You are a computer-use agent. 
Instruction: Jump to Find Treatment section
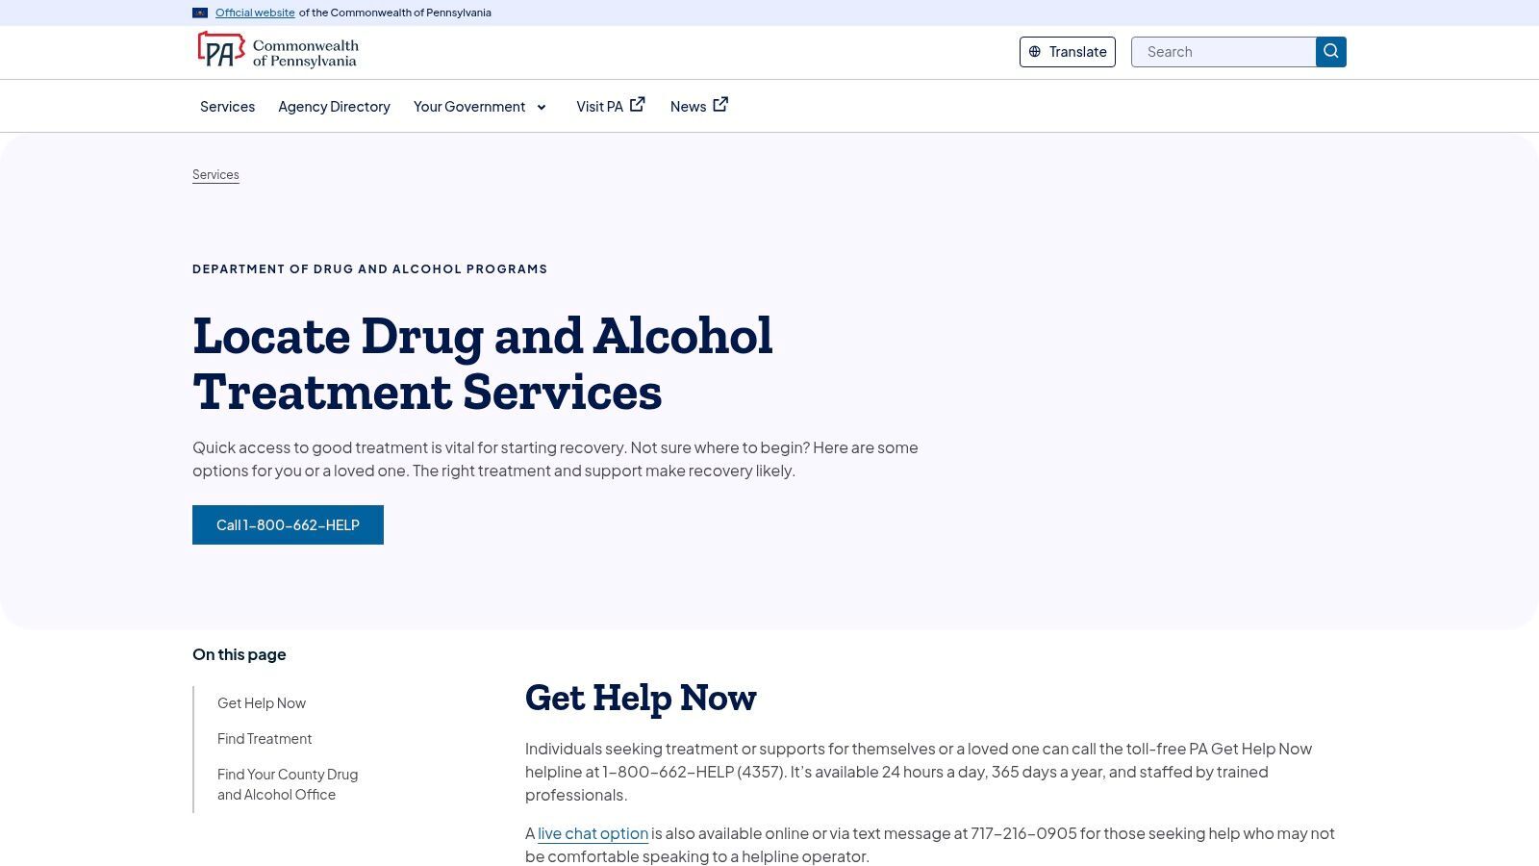coord(265,739)
